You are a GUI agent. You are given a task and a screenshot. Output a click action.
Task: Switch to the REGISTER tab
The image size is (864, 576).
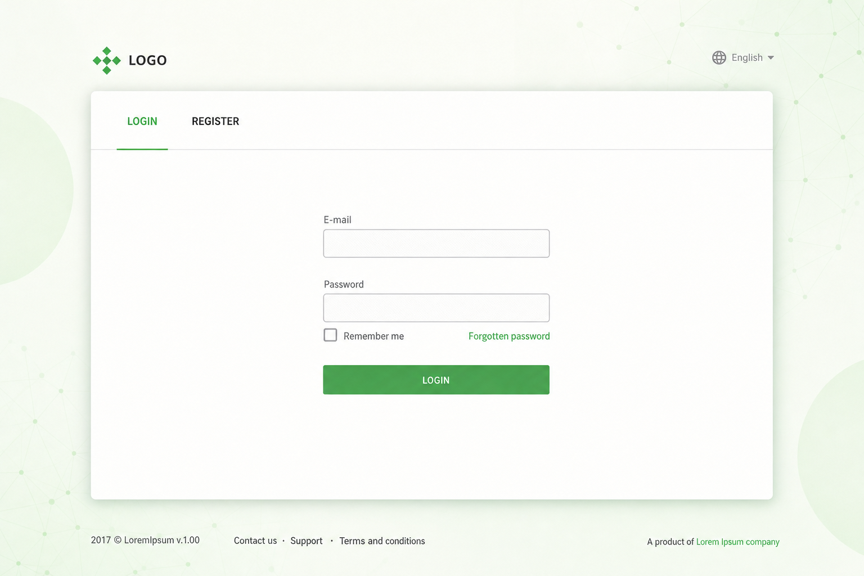click(215, 121)
